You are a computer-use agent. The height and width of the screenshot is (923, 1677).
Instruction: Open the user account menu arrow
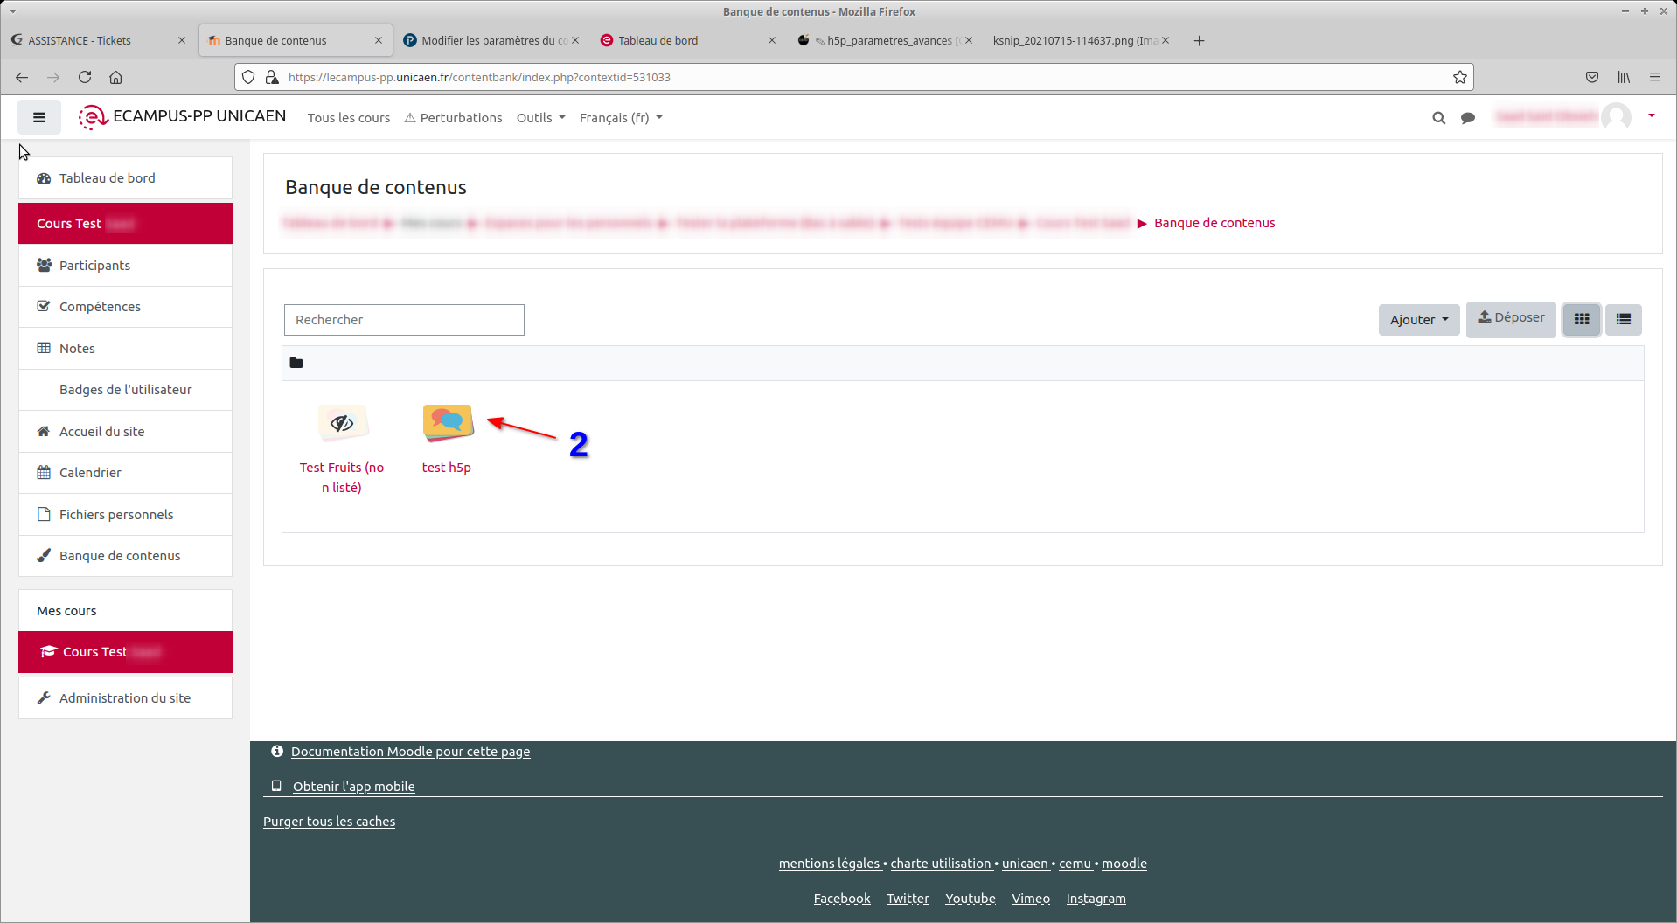pyautogui.click(x=1651, y=116)
